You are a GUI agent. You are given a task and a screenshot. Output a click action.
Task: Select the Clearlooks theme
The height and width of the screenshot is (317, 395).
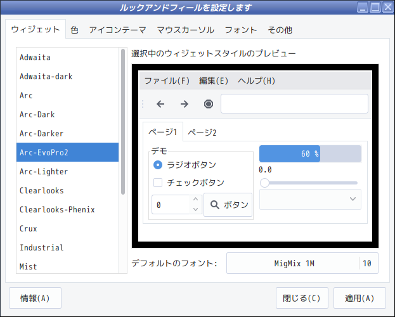point(67,190)
